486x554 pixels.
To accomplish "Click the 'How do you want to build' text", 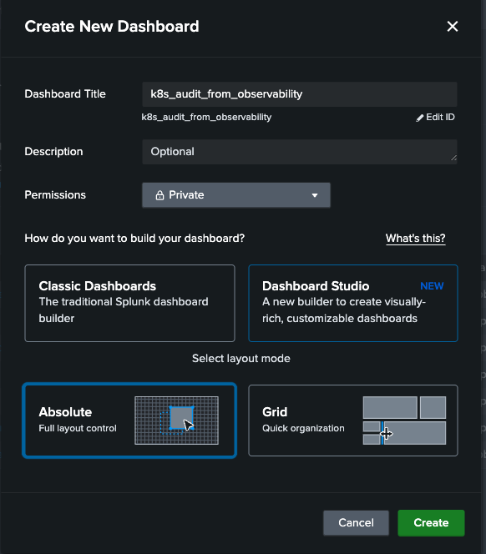I will click(134, 238).
